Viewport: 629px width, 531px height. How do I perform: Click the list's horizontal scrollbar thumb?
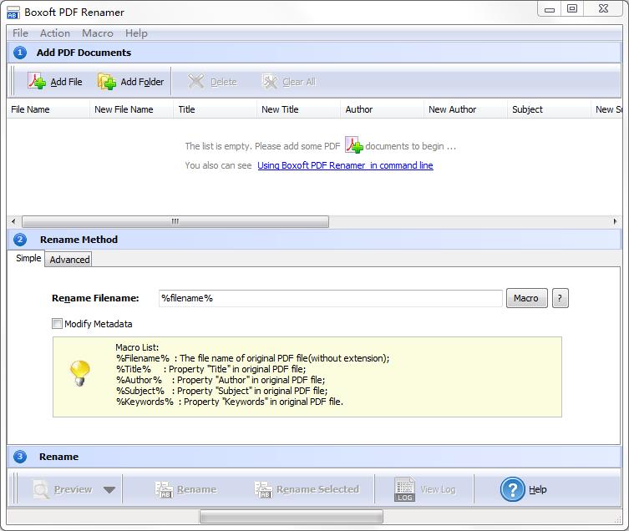click(x=175, y=221)
